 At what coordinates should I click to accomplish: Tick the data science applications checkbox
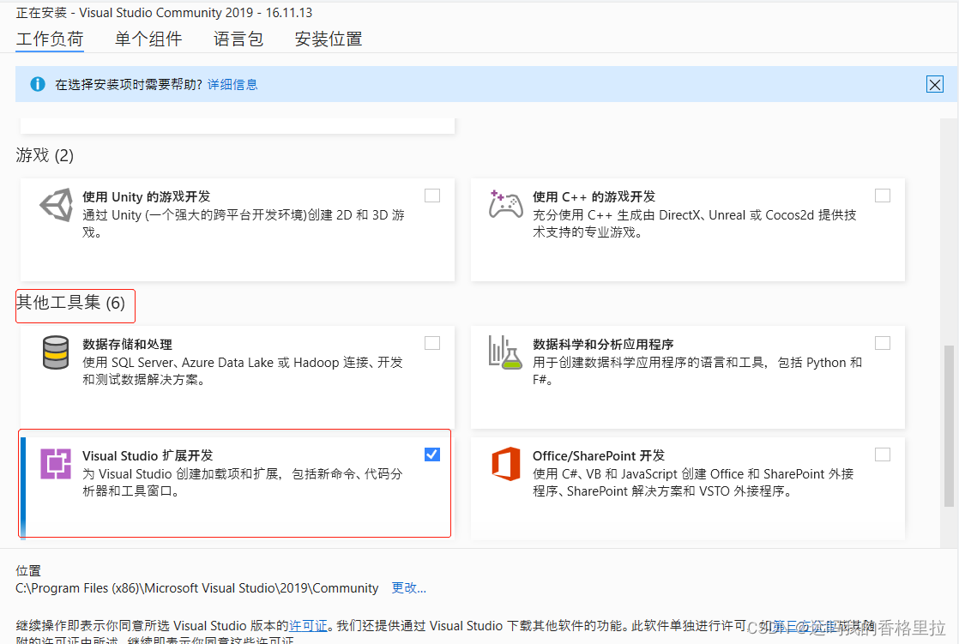tap(883, 343)
